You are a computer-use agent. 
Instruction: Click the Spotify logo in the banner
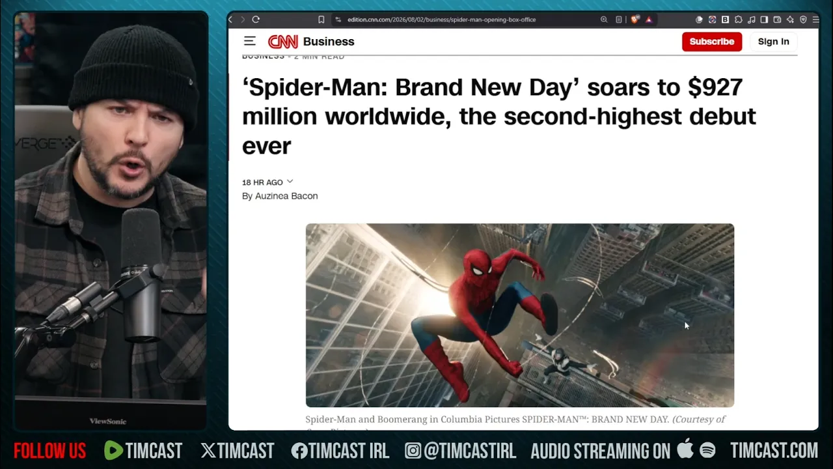click(x=707, y=450)
